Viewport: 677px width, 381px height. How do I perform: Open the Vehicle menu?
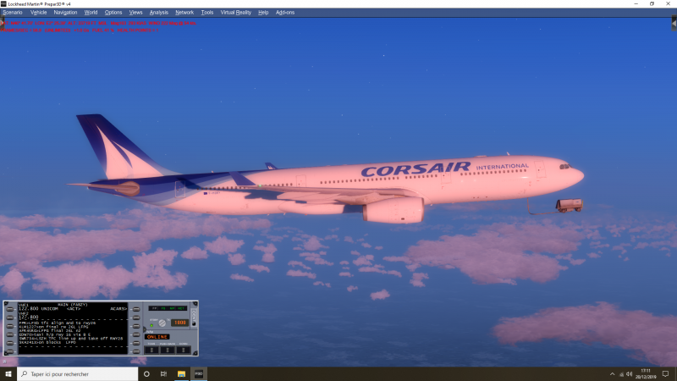(x=38, y=13)
